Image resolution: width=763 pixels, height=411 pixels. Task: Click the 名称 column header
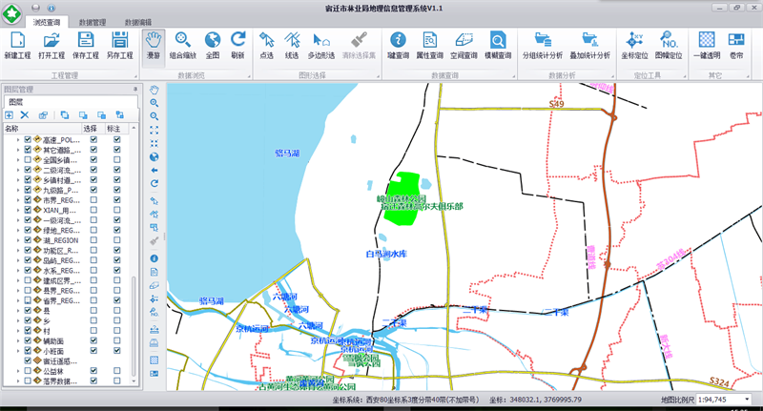click(x=42, y=129)
